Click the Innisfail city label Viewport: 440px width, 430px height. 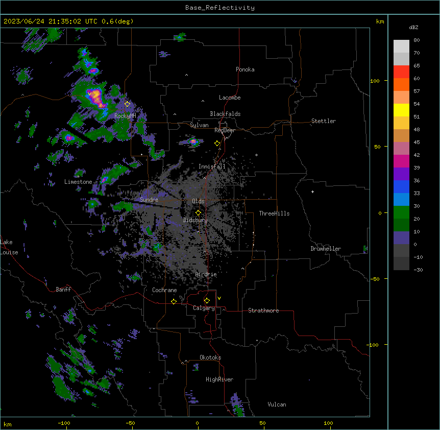click(x=212, y=166)
